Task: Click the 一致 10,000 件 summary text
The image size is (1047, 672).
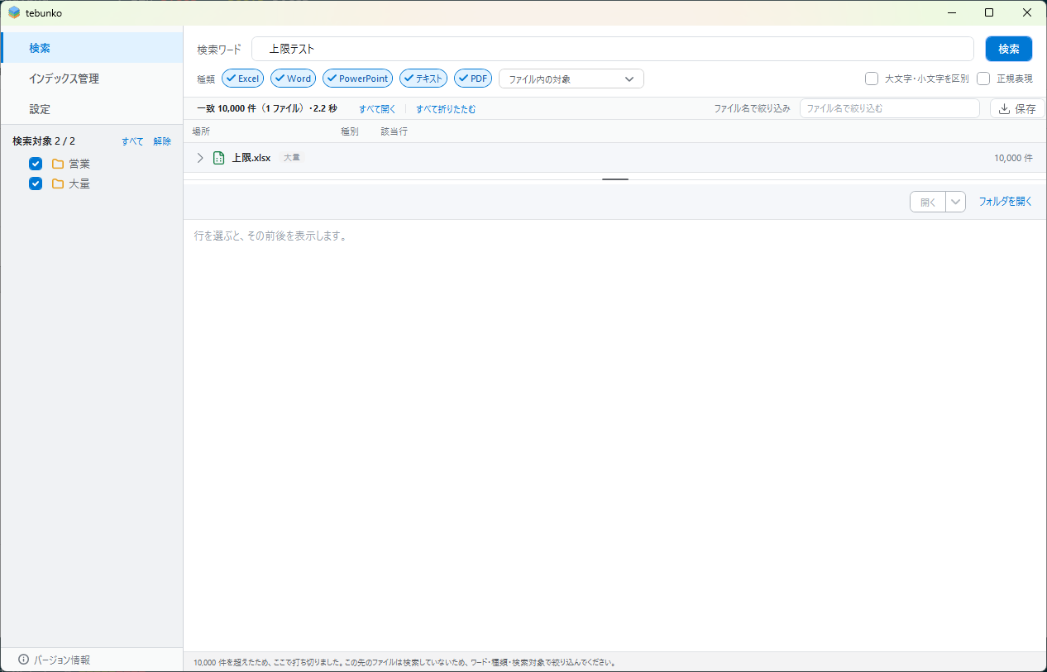Action: coord(267,109)
